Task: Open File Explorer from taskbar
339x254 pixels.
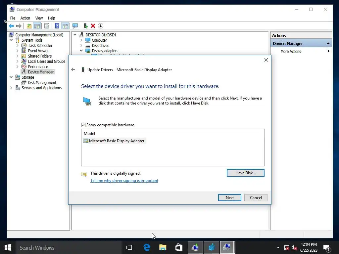Action: coord(163,247)
